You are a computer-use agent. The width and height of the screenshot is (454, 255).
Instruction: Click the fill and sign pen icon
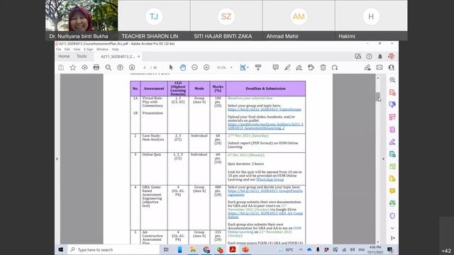(367, 68)
